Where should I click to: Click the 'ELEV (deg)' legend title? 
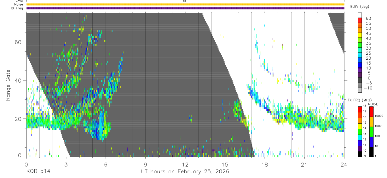[x=360, y=7]
